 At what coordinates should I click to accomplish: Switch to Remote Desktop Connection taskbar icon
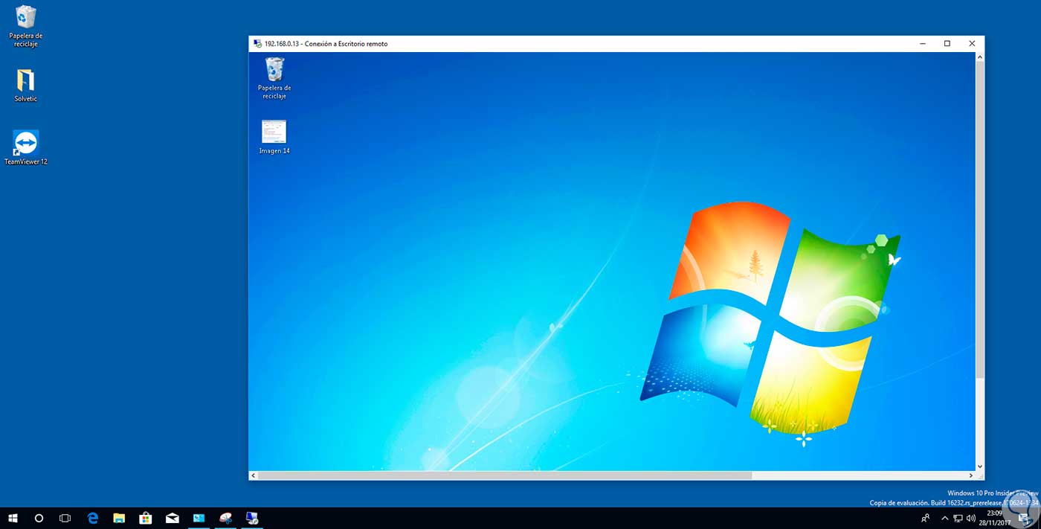[252, 518]
